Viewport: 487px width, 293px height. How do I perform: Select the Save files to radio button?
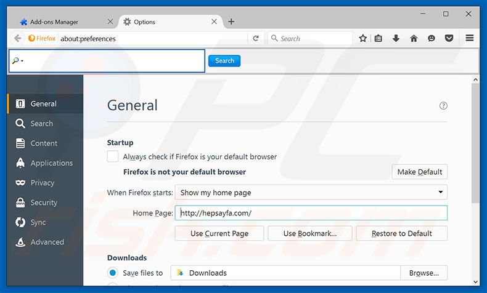click(113, 273)
